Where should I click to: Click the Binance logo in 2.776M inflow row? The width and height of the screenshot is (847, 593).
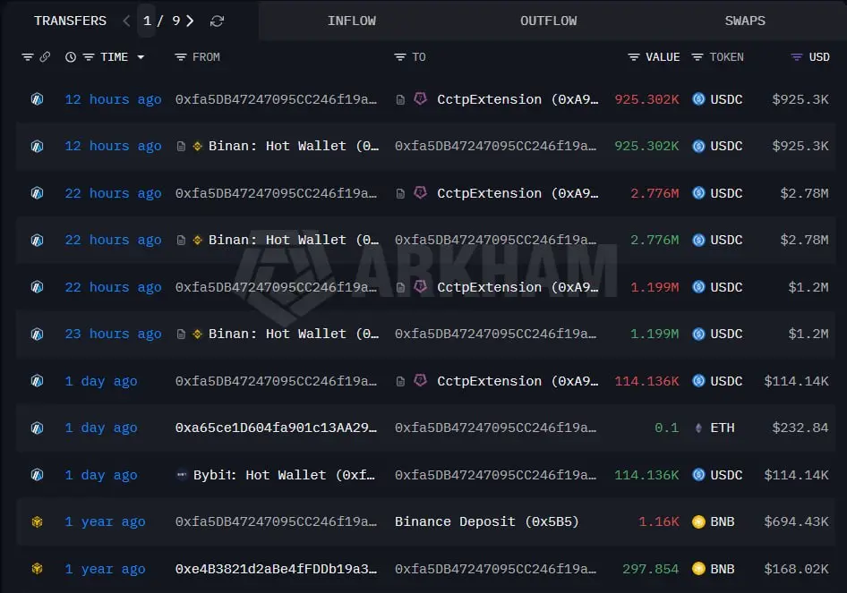[198, 240]
